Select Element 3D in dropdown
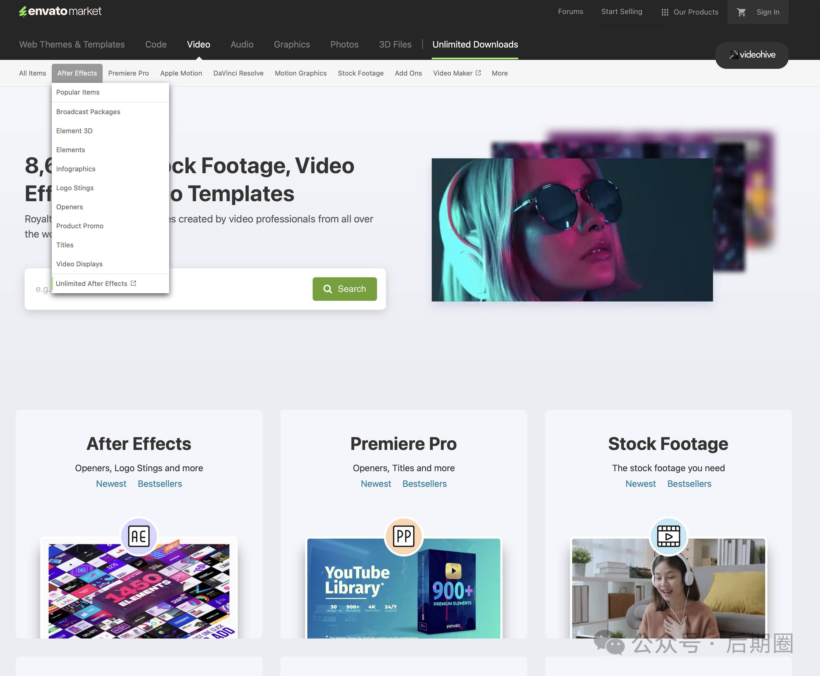 [x=110, y=131]
